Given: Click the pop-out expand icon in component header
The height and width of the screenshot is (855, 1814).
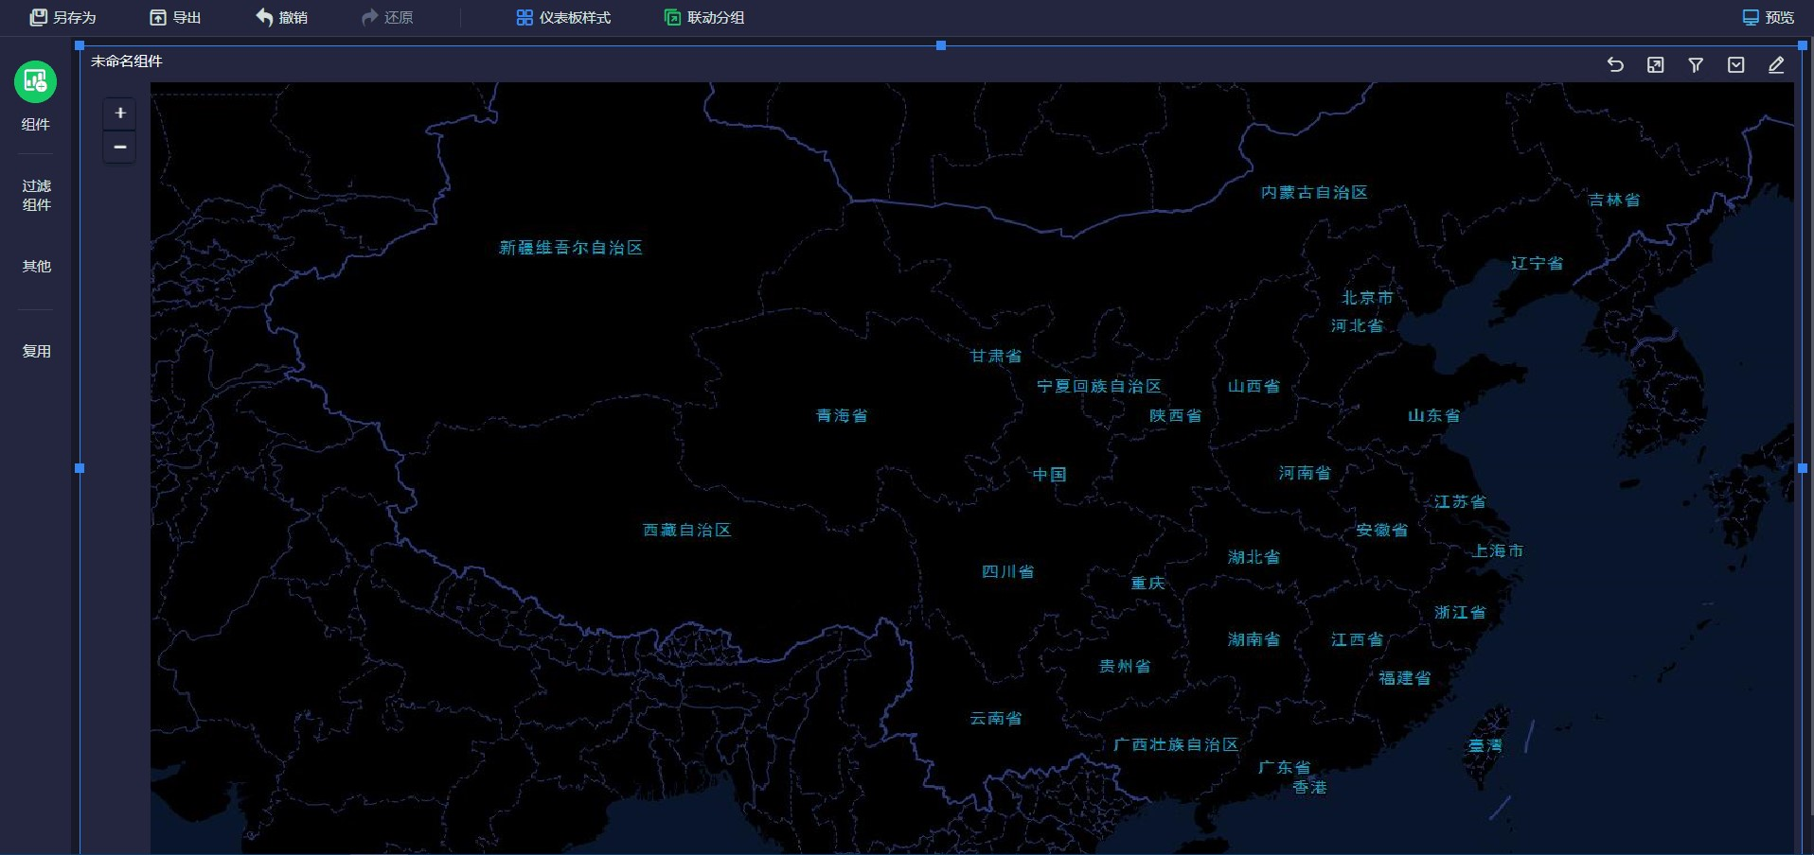Looking at the screenshot, I should point(1655,64).
